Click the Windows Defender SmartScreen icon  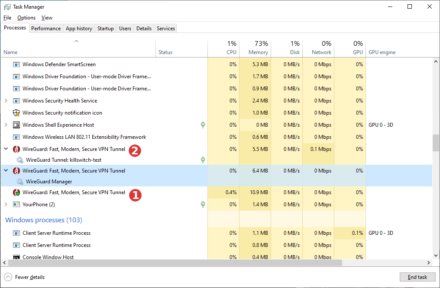point(16,64)
